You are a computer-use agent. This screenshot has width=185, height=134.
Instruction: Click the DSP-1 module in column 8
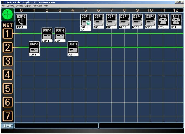pyautogui.click(x=124, y=20)
